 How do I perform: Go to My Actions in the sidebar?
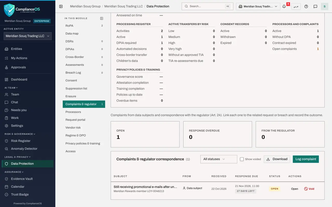pos(27,58)
